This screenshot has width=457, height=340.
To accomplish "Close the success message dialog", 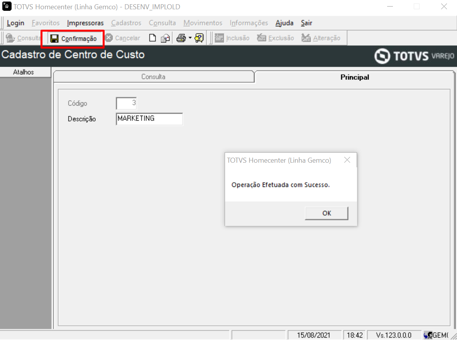I will [347, 160].
